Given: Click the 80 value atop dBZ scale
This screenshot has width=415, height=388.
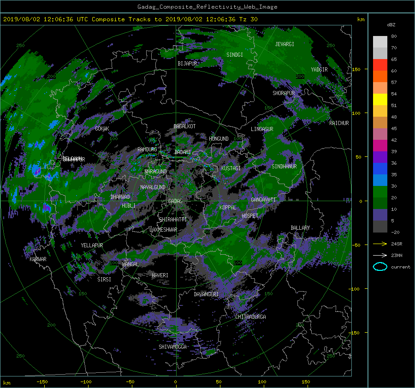Looking at the screenshot, I should point(394,36).
